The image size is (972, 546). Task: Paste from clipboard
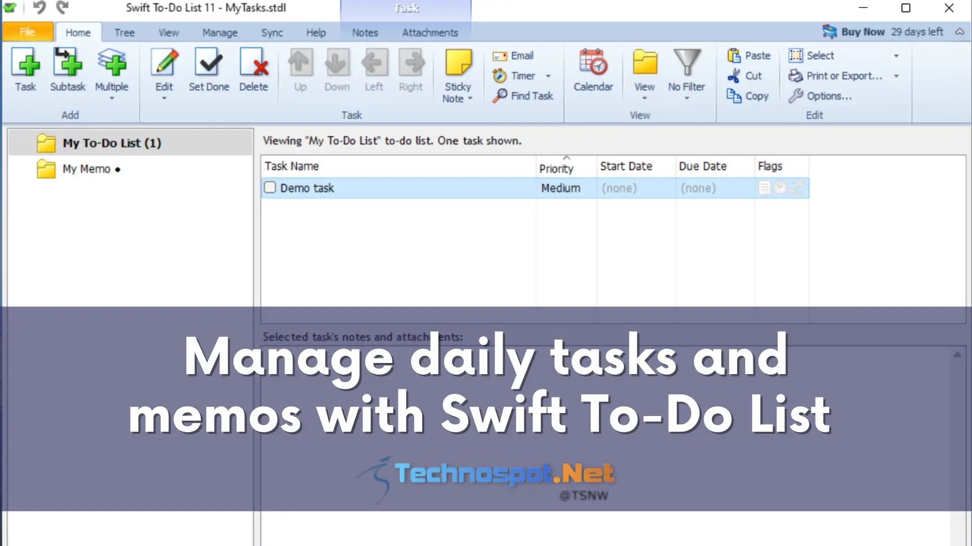tap(749, 56)
